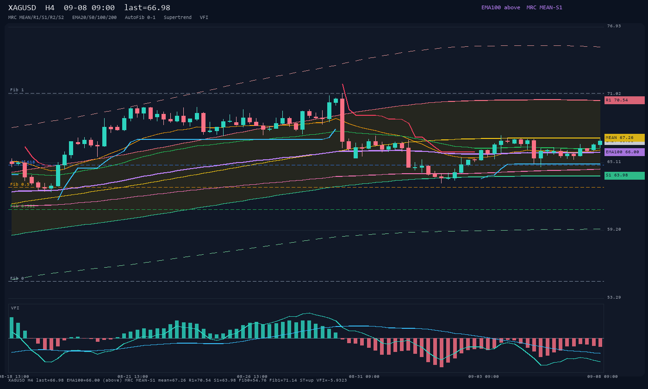Viewport: 648px width, 389px height.
Task: Click the R1 70.54 price tag
Action: pos(624,100)
